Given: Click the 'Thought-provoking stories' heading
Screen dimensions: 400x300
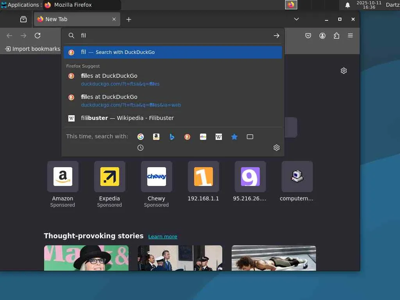Looking at the screenshot, I should (94, 236).
